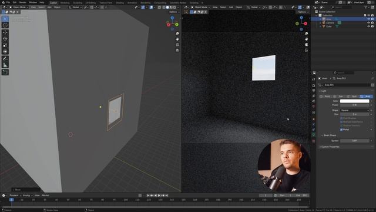Select the Select Box tool
This screenshot has height=212, width=376.
[x=5, y=19]
